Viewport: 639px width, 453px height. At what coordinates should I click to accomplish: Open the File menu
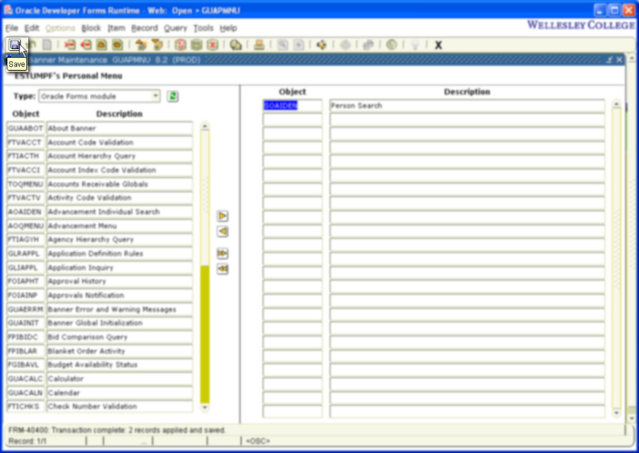click(x=12, y=28)
